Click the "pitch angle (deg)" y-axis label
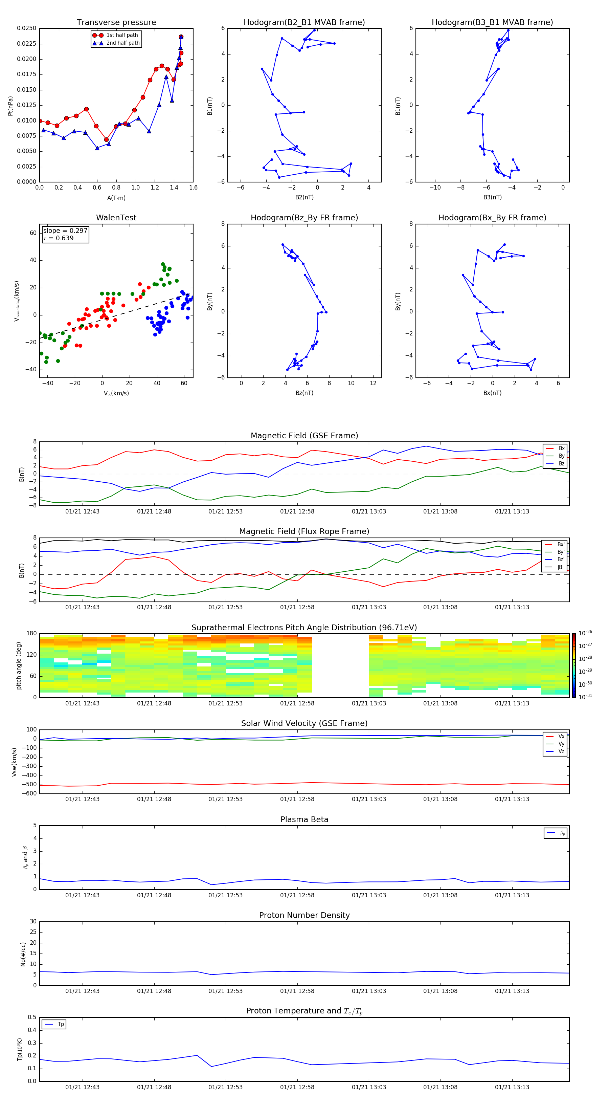The image size is (609, 1117). click(x=19, y=665)
